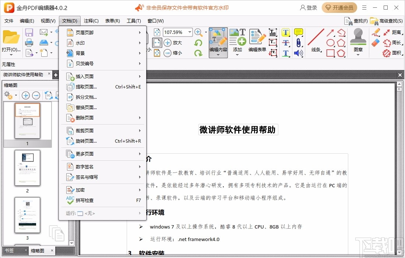Select the sound annotation tool
Image resolution: width=405 pixels, height=258 pixels.
298,53
